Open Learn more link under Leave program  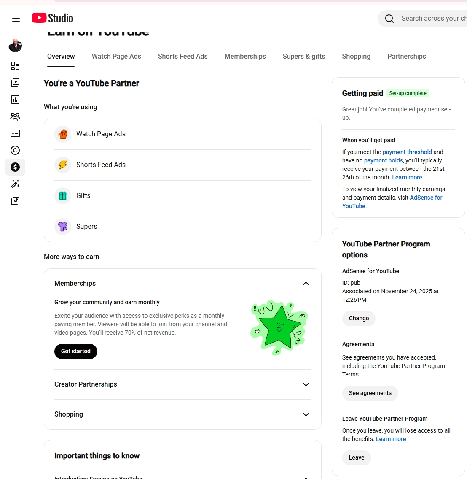pyautogui.click(x=391, y=439)
